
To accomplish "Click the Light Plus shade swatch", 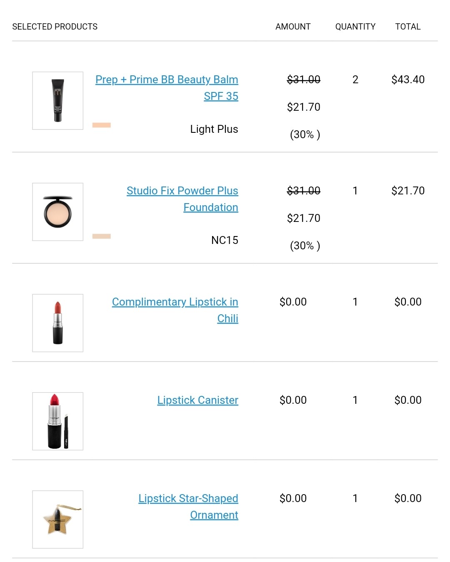I will [x=102, y=125].
